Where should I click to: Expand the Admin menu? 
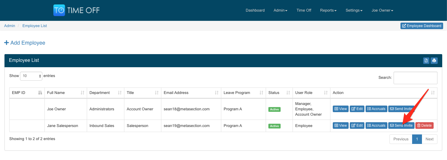[x=280, y=10]
